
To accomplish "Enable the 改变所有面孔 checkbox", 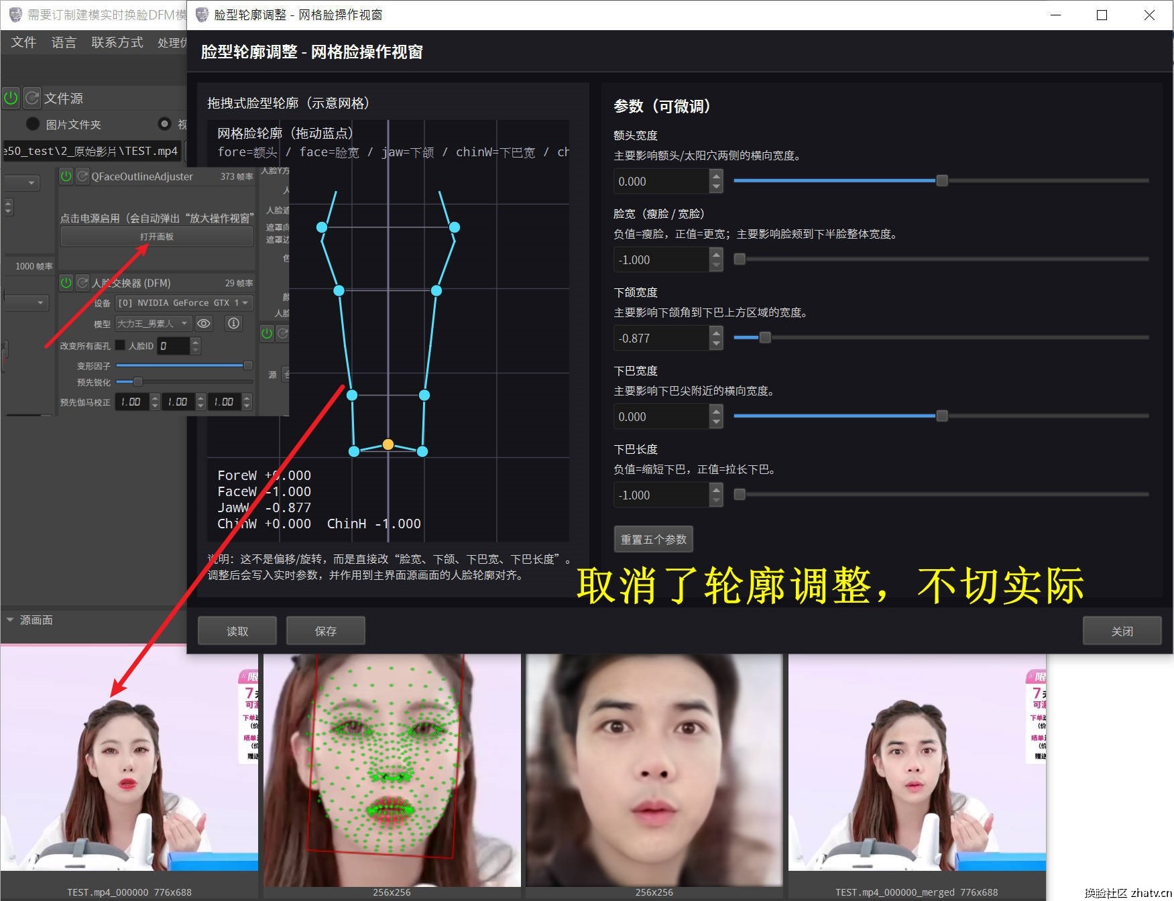I will [120, 345].
